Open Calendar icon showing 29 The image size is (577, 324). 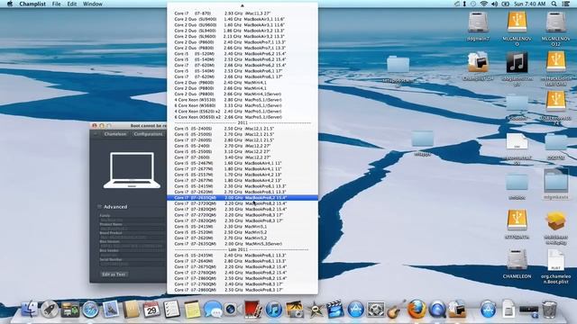point(151,310)
